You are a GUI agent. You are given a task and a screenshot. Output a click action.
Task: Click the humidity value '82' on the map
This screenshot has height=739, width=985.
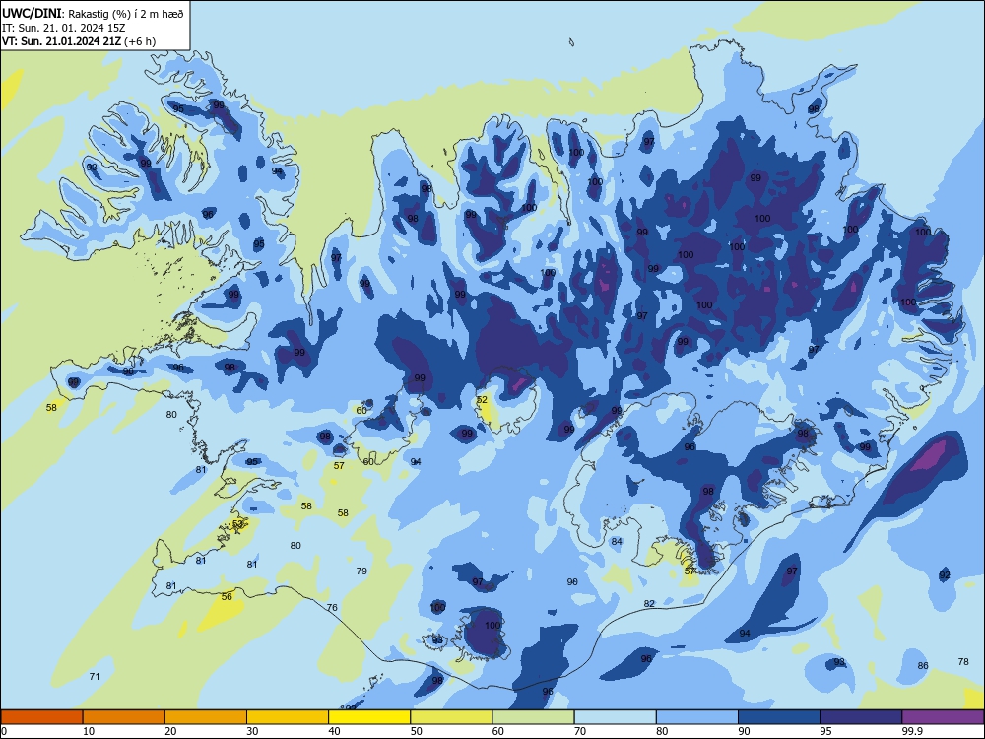click(x=649, y=603)
